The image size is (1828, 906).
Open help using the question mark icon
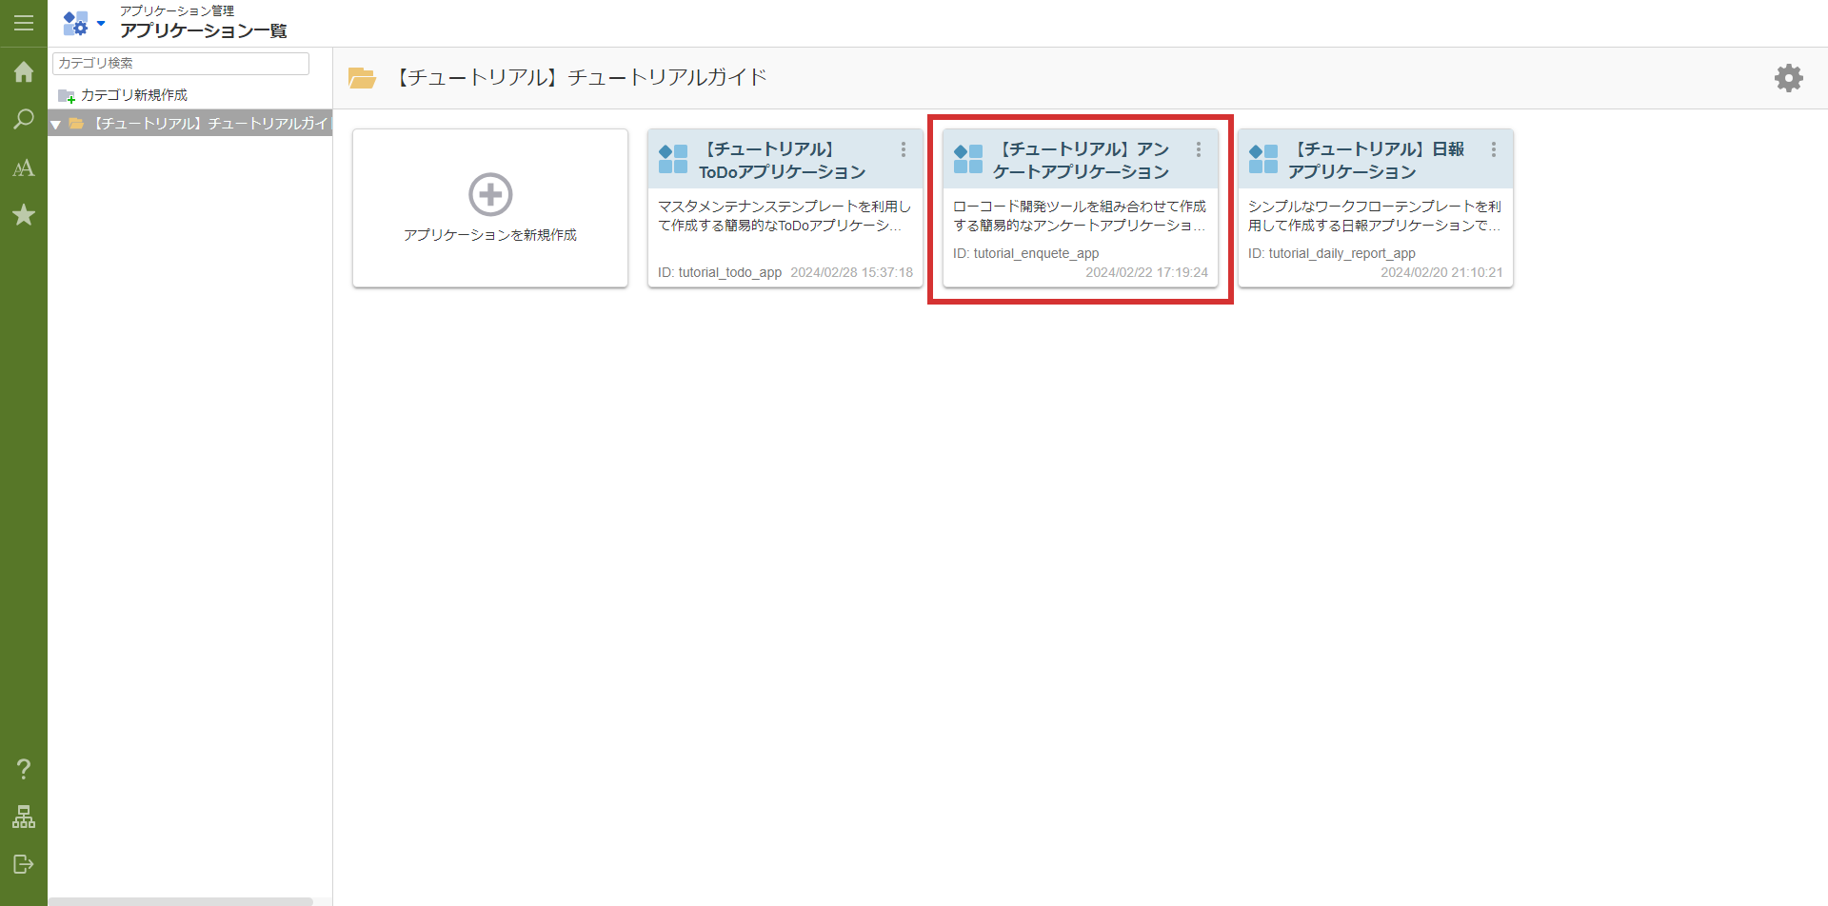click(x=24, y=769)
